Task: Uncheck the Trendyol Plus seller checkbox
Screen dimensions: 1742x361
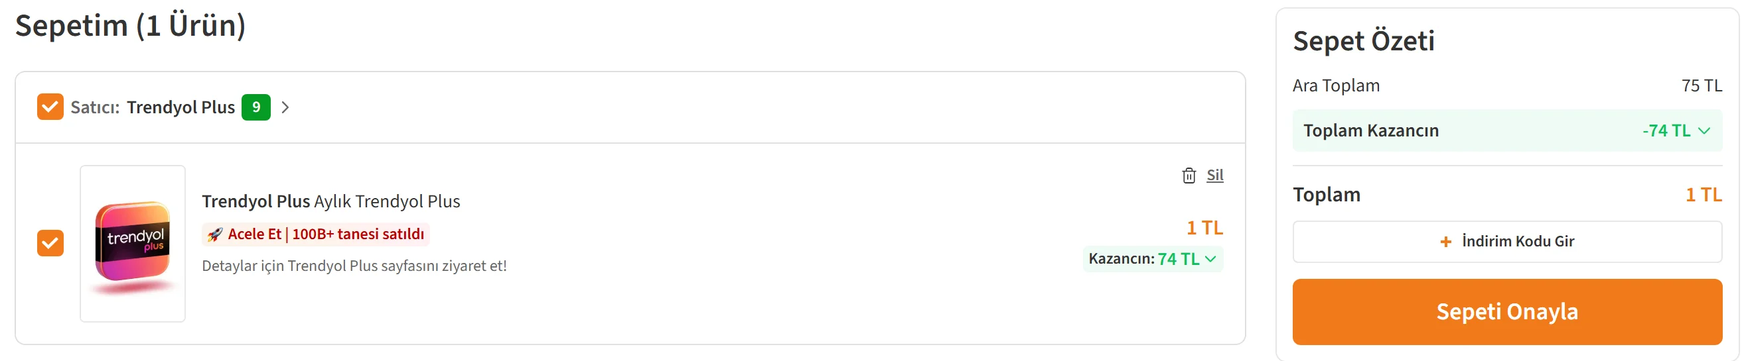Action: point(50,107)
